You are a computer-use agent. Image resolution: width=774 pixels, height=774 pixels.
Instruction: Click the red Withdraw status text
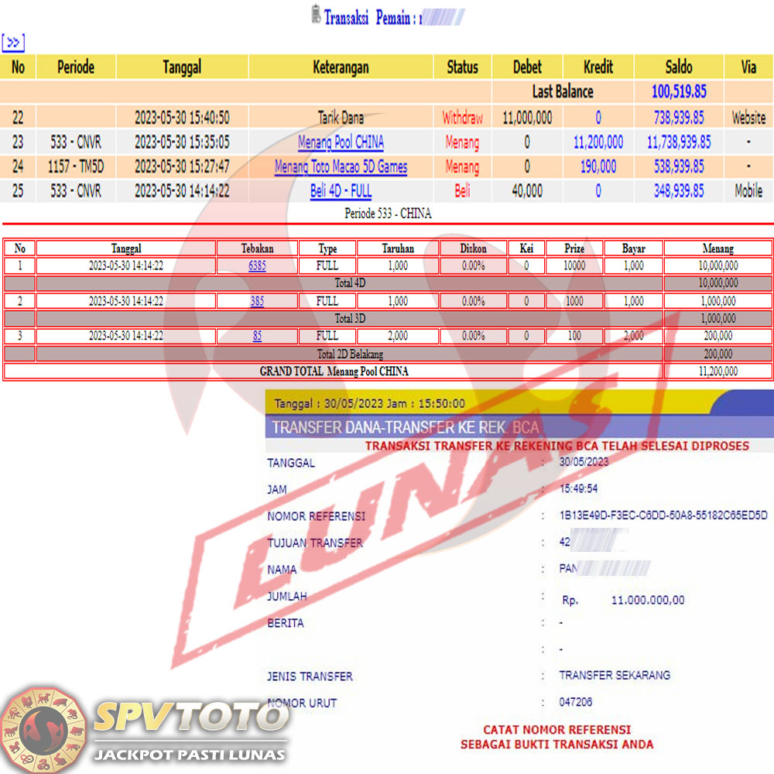tap(462, 118)
